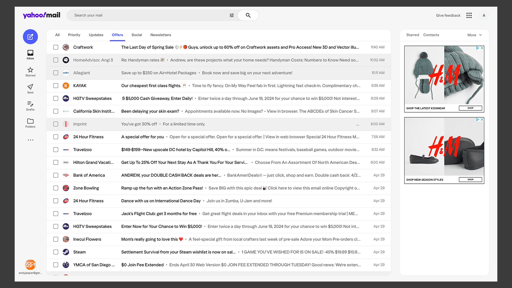
Task: Check the Bank of America email
Action: pos(56,175)
